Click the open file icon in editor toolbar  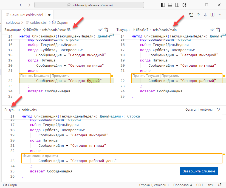point(191,15)
